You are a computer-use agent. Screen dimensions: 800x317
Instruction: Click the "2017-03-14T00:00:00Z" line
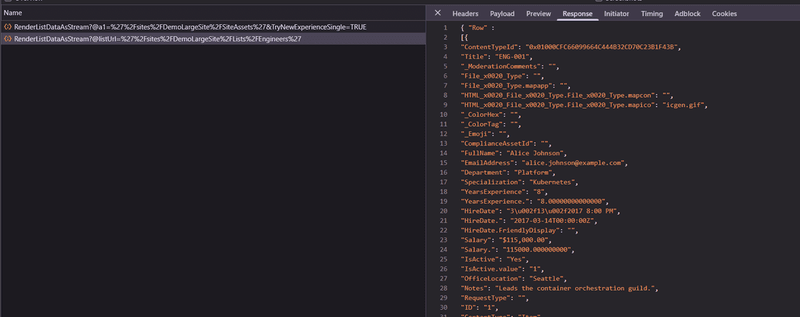pos(529,221)
